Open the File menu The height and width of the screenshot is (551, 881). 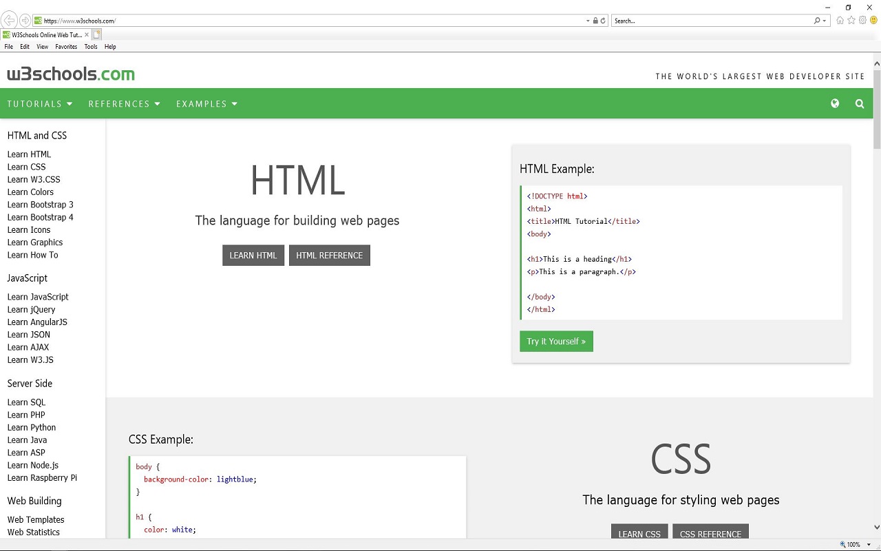click(x=9, y=47)
